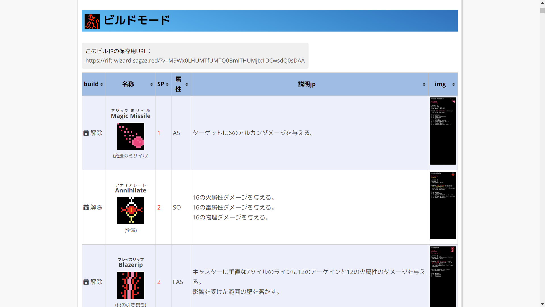Open the Annihilate info card thumbnail
545x307 pixels.
tap(443, 206)
